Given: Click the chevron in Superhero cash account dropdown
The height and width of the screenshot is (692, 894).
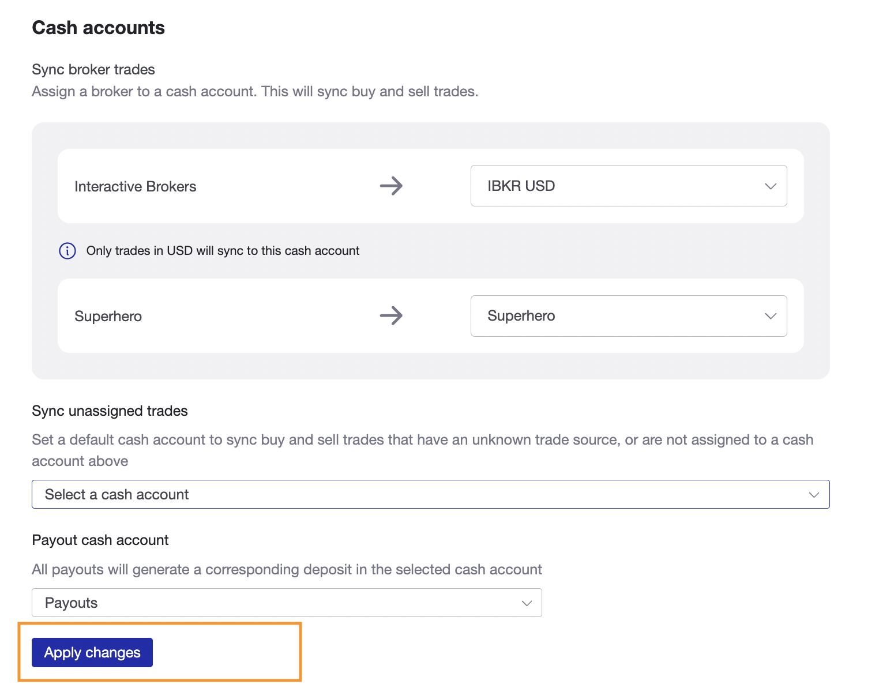Looking at the screenshot, I should click(771, 316).
